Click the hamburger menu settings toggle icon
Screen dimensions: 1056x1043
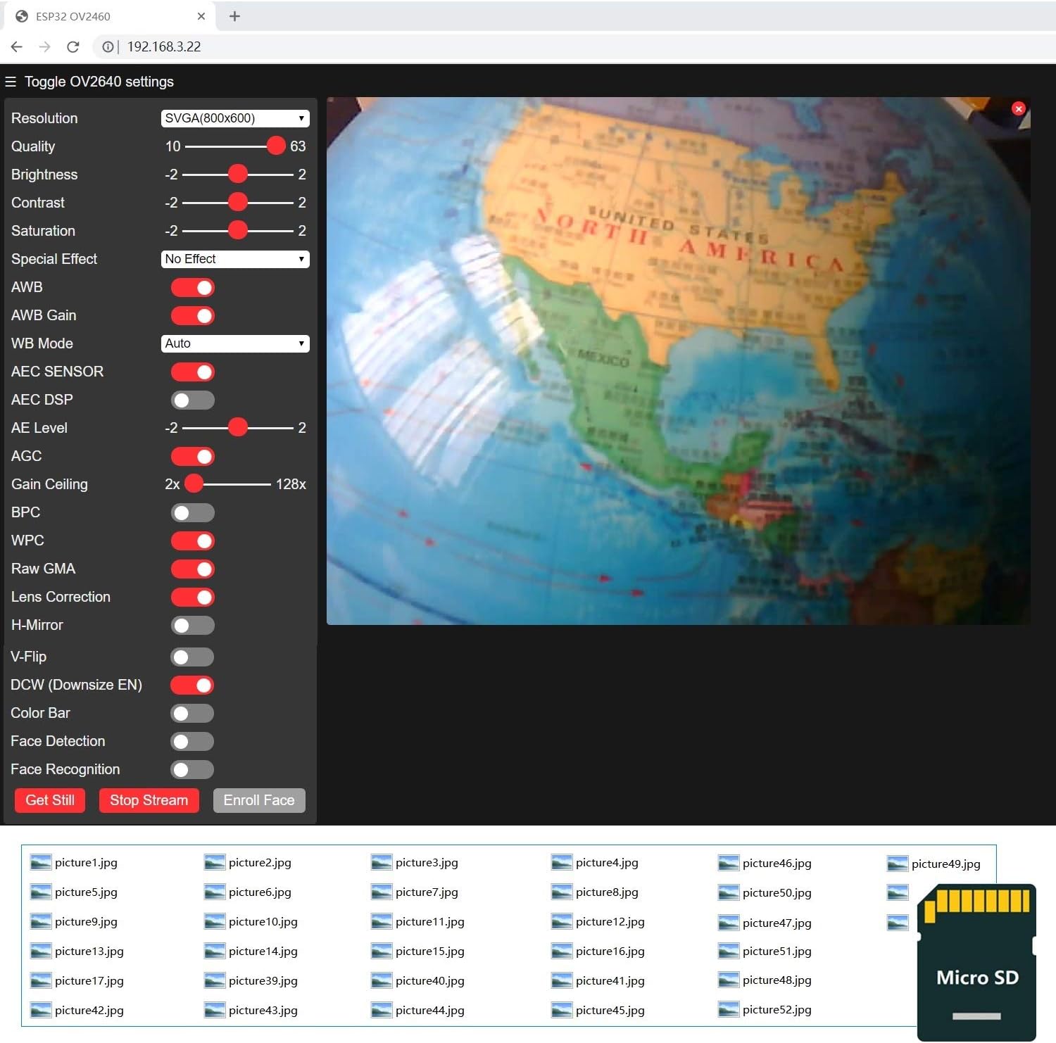pyautogui.click(x=11, y=82)
